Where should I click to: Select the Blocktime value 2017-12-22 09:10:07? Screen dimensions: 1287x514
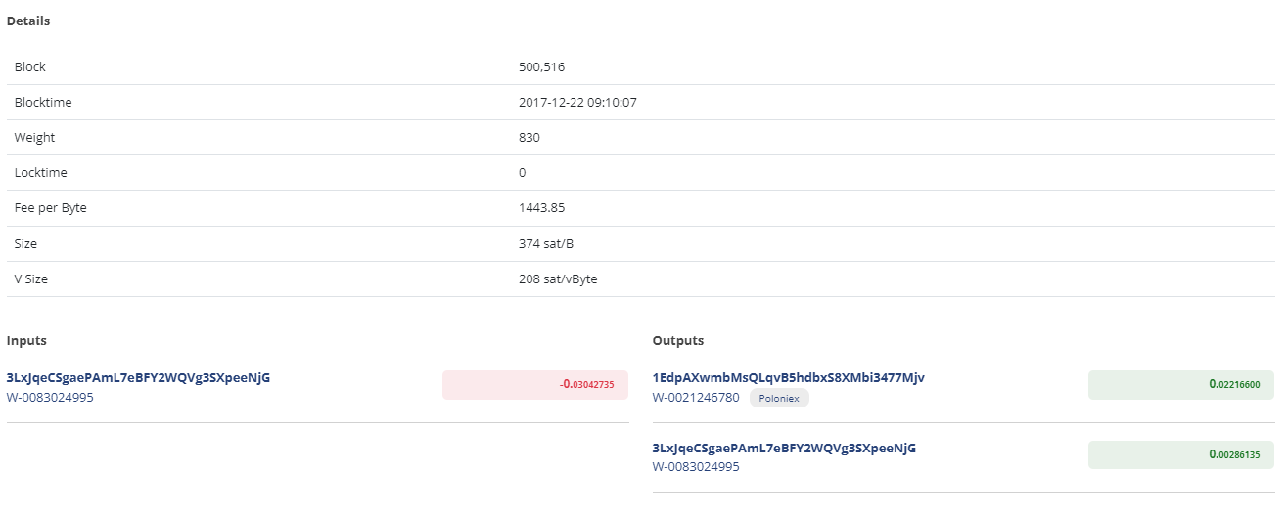pos(577,103)
